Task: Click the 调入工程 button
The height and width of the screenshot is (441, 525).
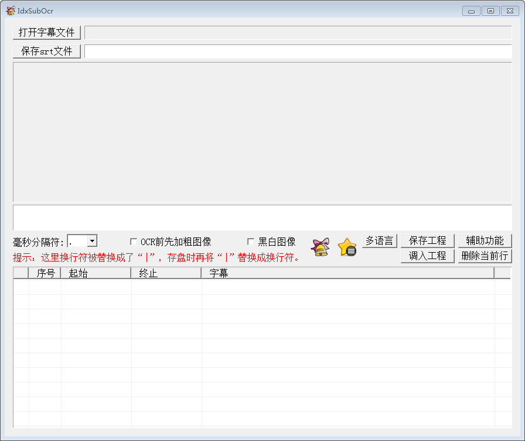Action: tap(427, 256)
